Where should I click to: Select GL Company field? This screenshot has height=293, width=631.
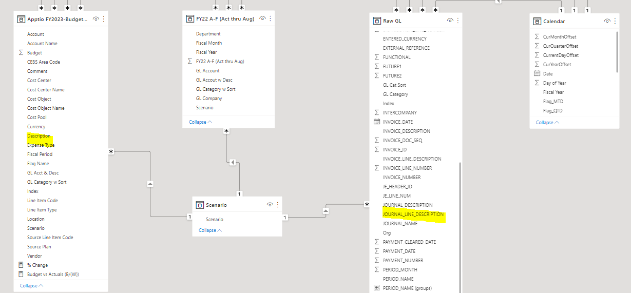pyautogui.click(x=209, y=99)
